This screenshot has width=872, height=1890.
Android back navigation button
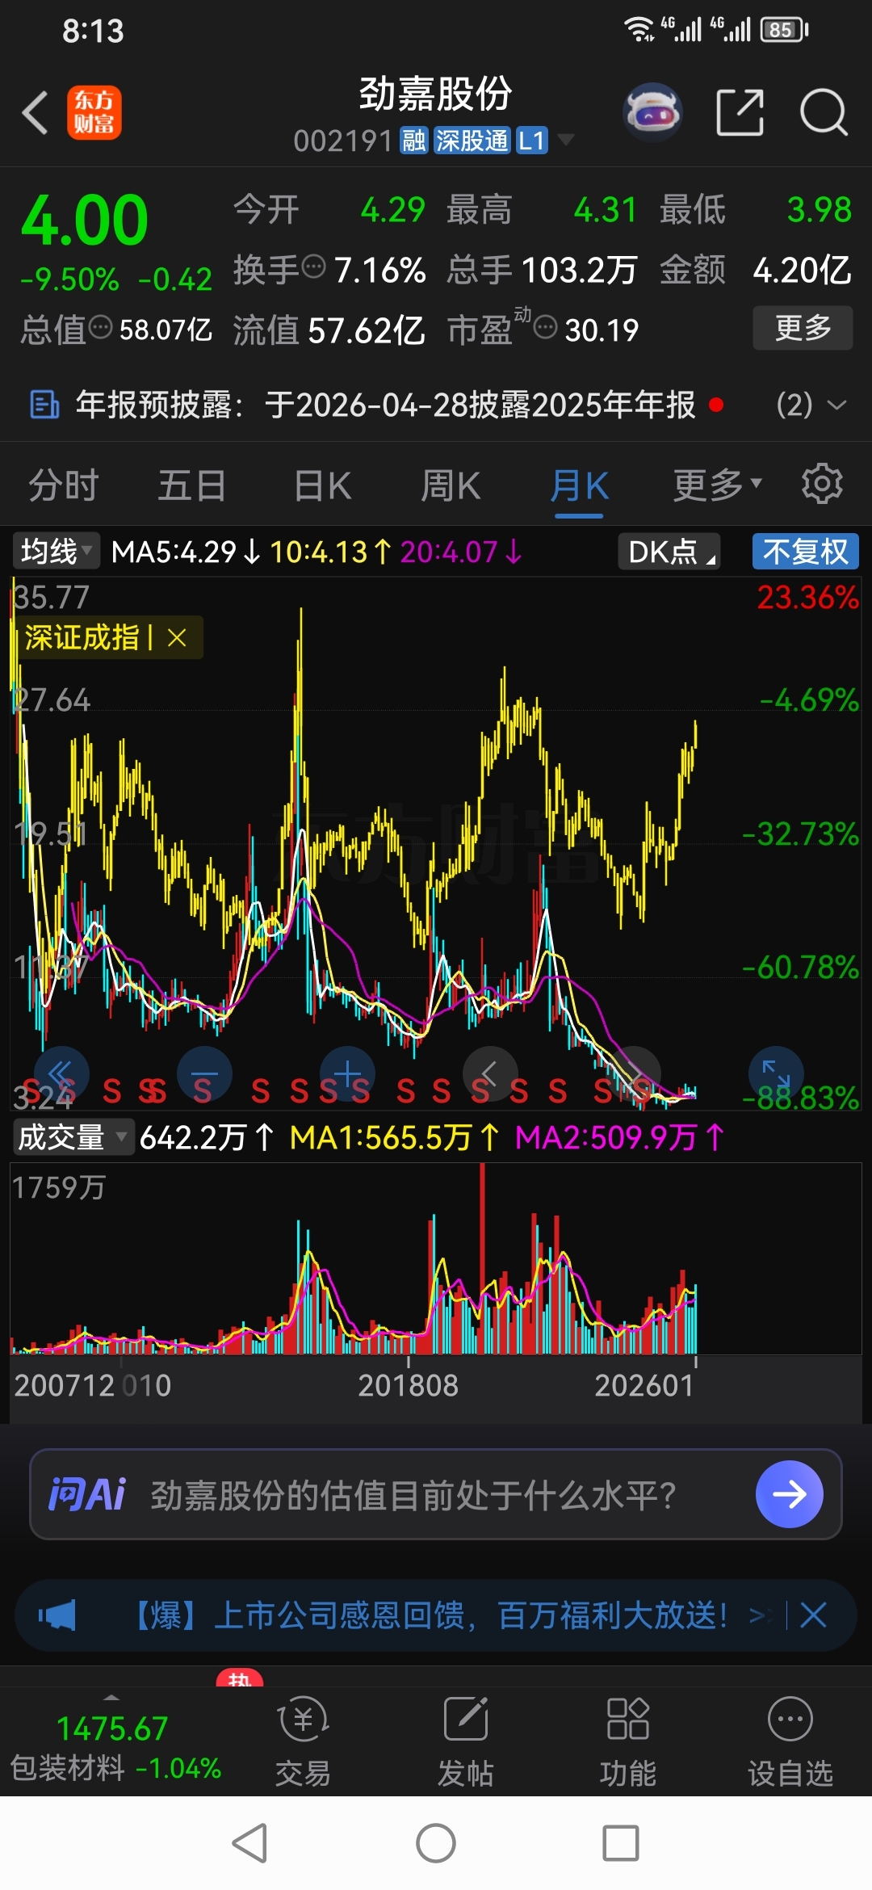point(249,1843)
